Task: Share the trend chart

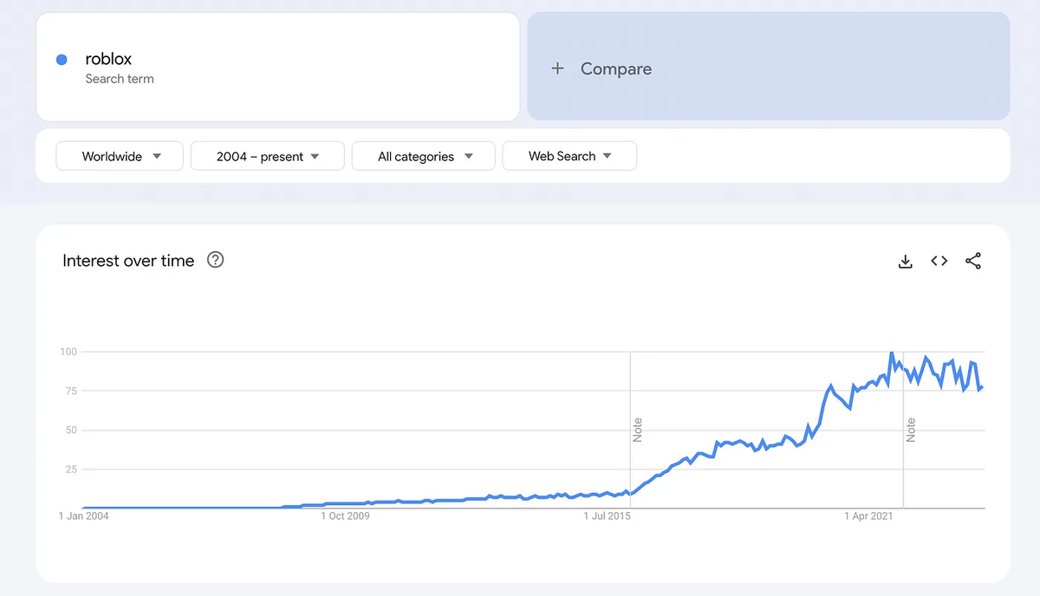Action: pyautogui.click(x=972, y=261)
